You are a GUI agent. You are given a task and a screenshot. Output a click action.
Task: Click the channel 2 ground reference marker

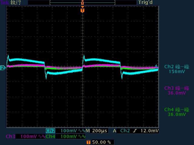click(2, 68)
